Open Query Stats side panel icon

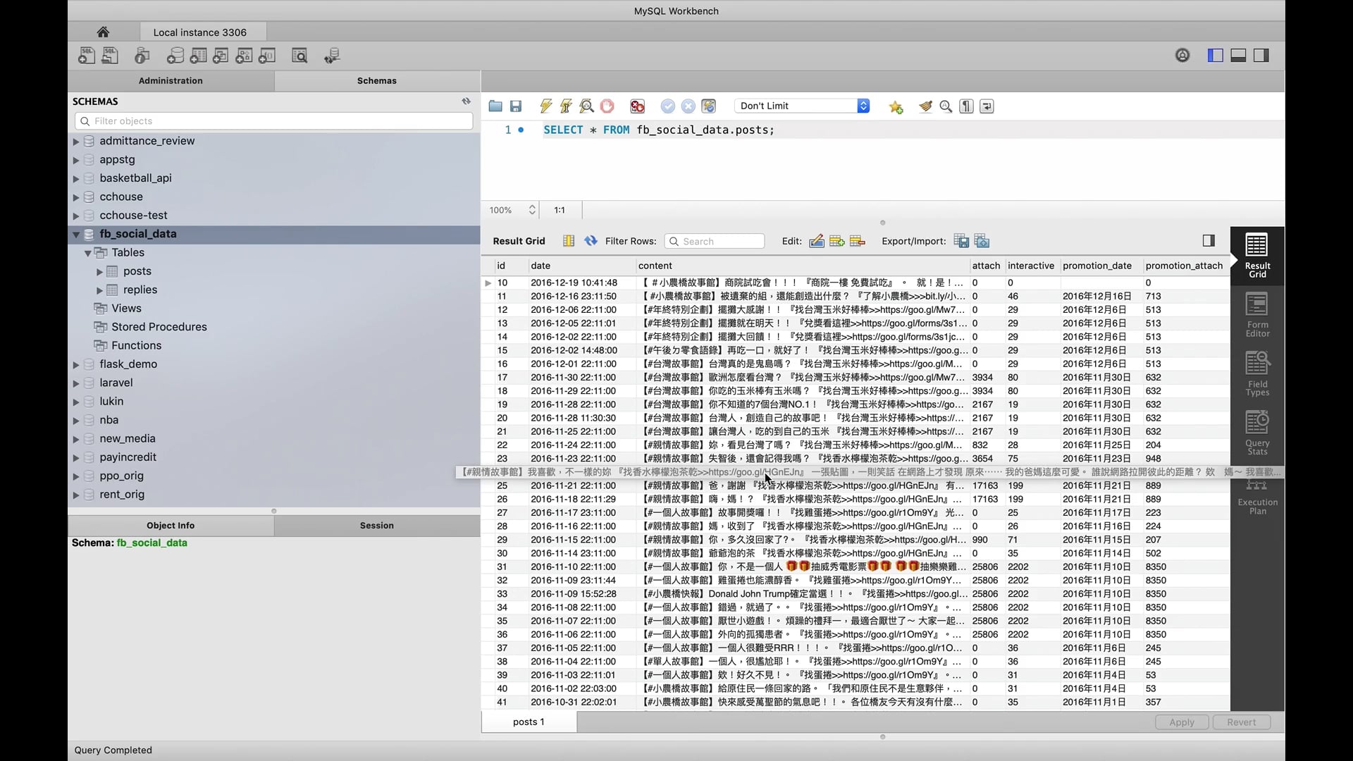click(1257, 433)
